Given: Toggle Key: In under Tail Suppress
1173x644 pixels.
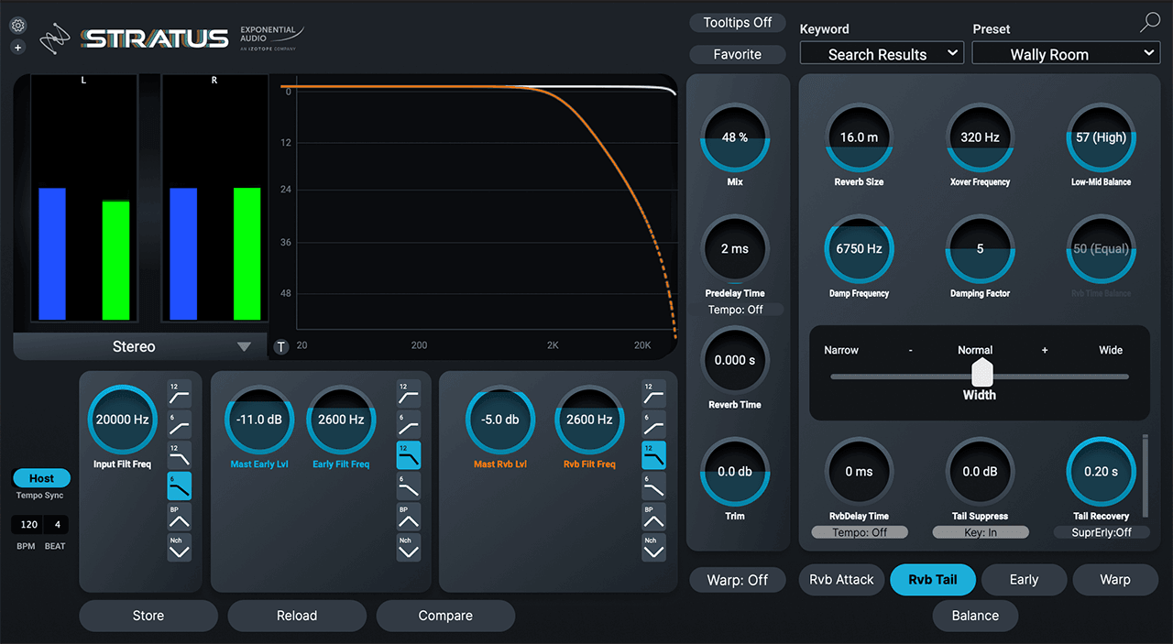Looking at the screenshot, I should pos(981,532).
